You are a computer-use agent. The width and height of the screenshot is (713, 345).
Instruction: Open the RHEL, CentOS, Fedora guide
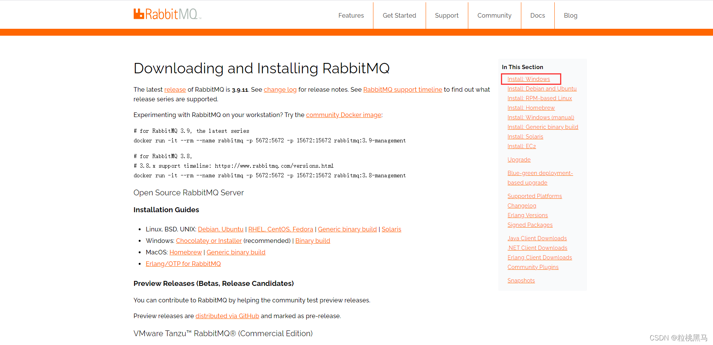pyautogui.click(x=280, y=229)
